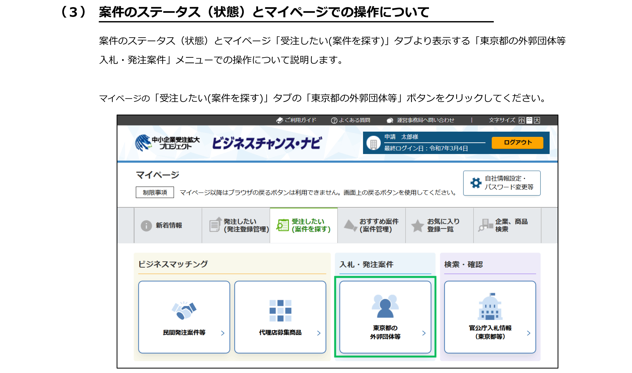Set font size to large (大)

click(x=537, y=120)
